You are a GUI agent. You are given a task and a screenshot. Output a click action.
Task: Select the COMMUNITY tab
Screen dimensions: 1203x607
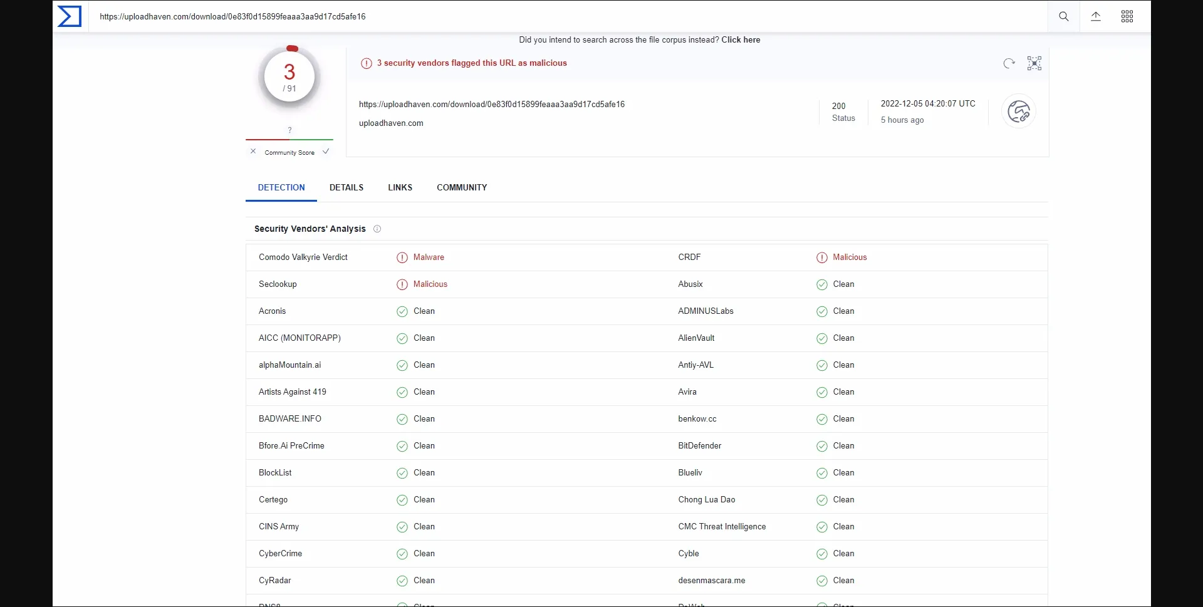click(x=461, y=187)
